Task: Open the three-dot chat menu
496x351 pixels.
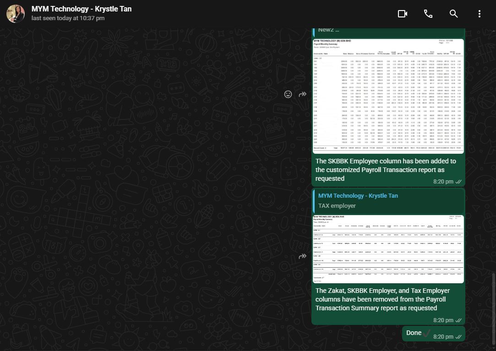Action: click(479, 14)
